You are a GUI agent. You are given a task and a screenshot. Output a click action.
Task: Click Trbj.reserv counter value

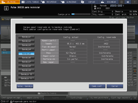[112, 14]
